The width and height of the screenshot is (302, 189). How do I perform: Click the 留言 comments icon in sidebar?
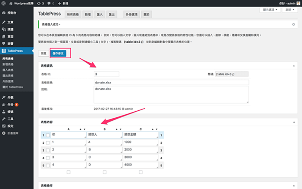point(4,44)
